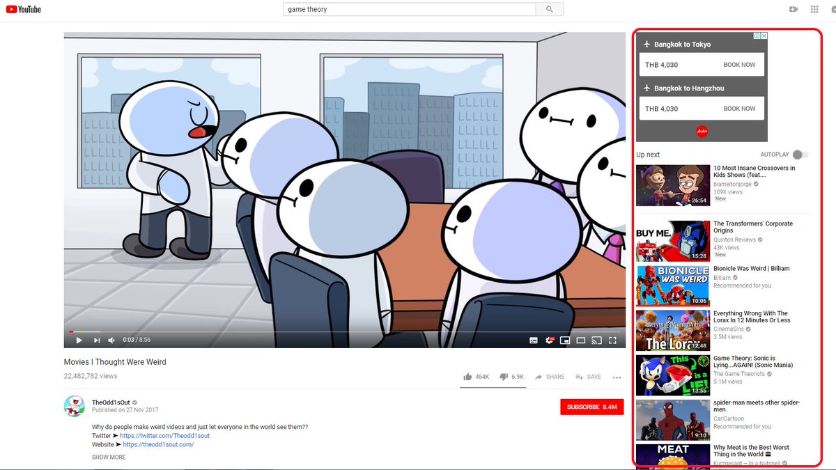Open TheOdd1sOut channel name link

111,402
